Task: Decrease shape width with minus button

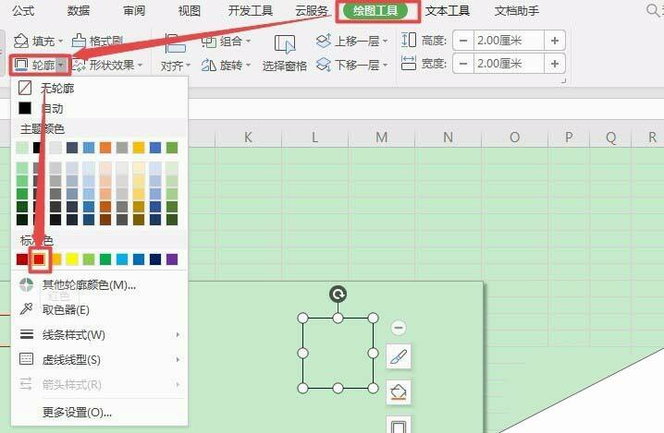Action: (x=463, y=64)
